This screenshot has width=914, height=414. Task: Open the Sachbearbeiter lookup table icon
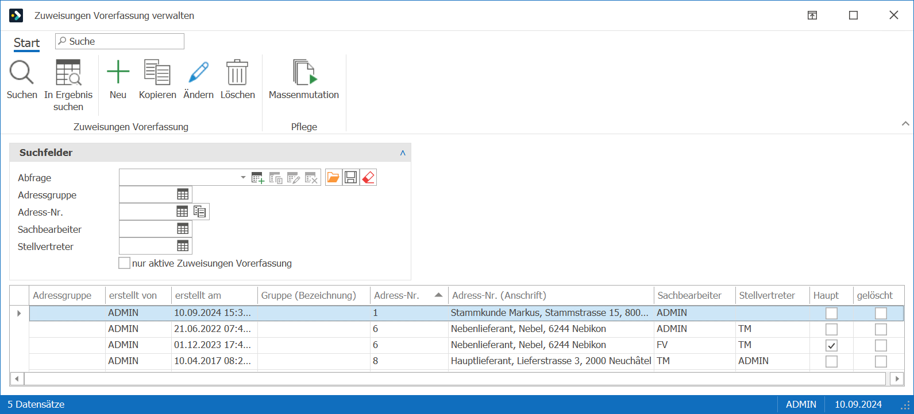183,229
